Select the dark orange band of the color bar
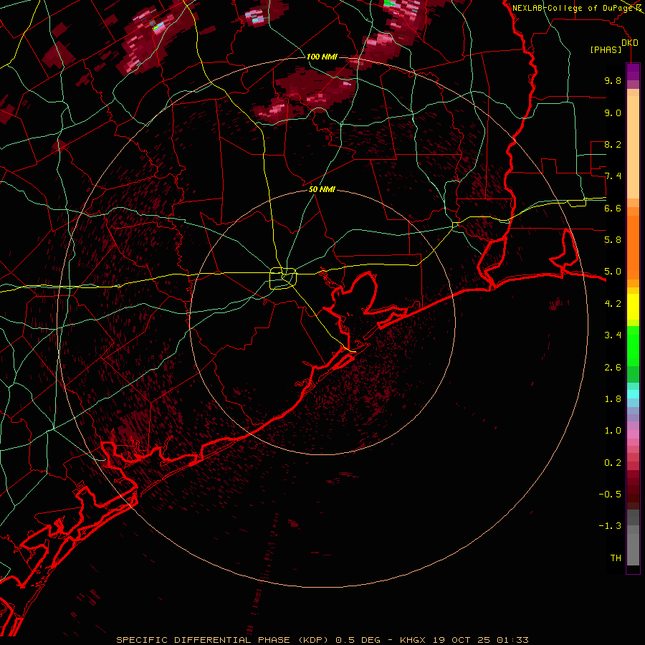645x645 pixels. pyautogui.click(x=633, y=247)
